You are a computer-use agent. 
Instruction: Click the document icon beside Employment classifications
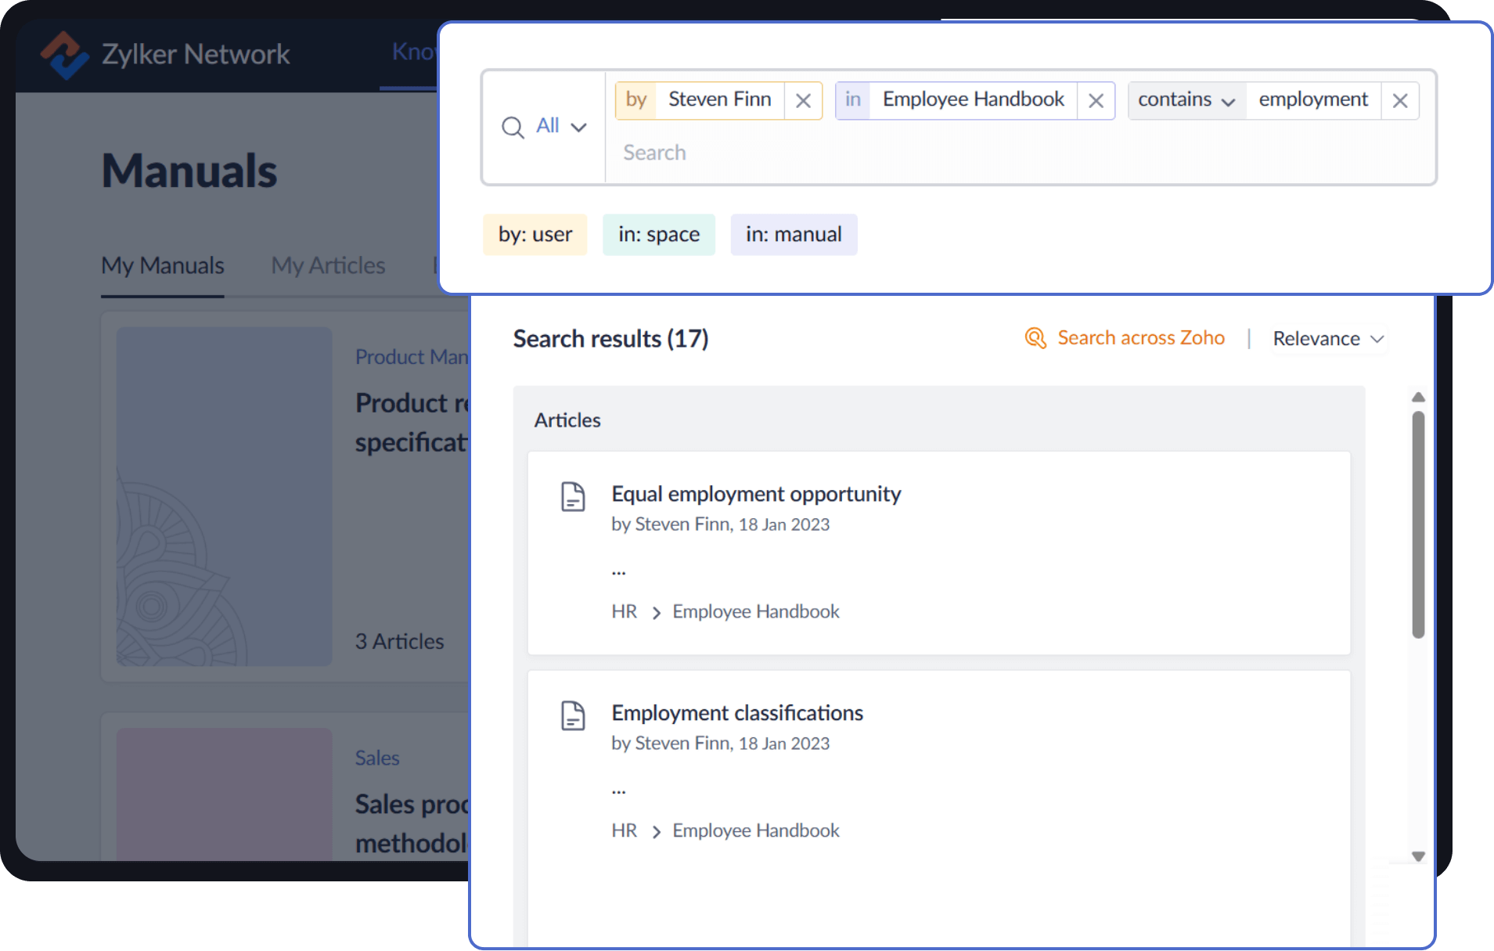[572, 715]
